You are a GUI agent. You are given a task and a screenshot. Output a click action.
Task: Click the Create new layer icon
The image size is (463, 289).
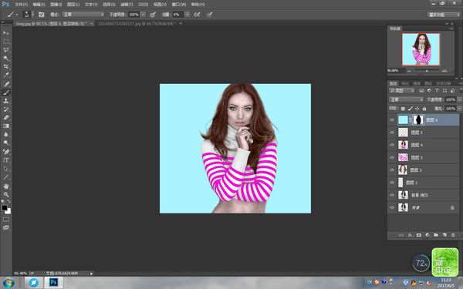444,235
